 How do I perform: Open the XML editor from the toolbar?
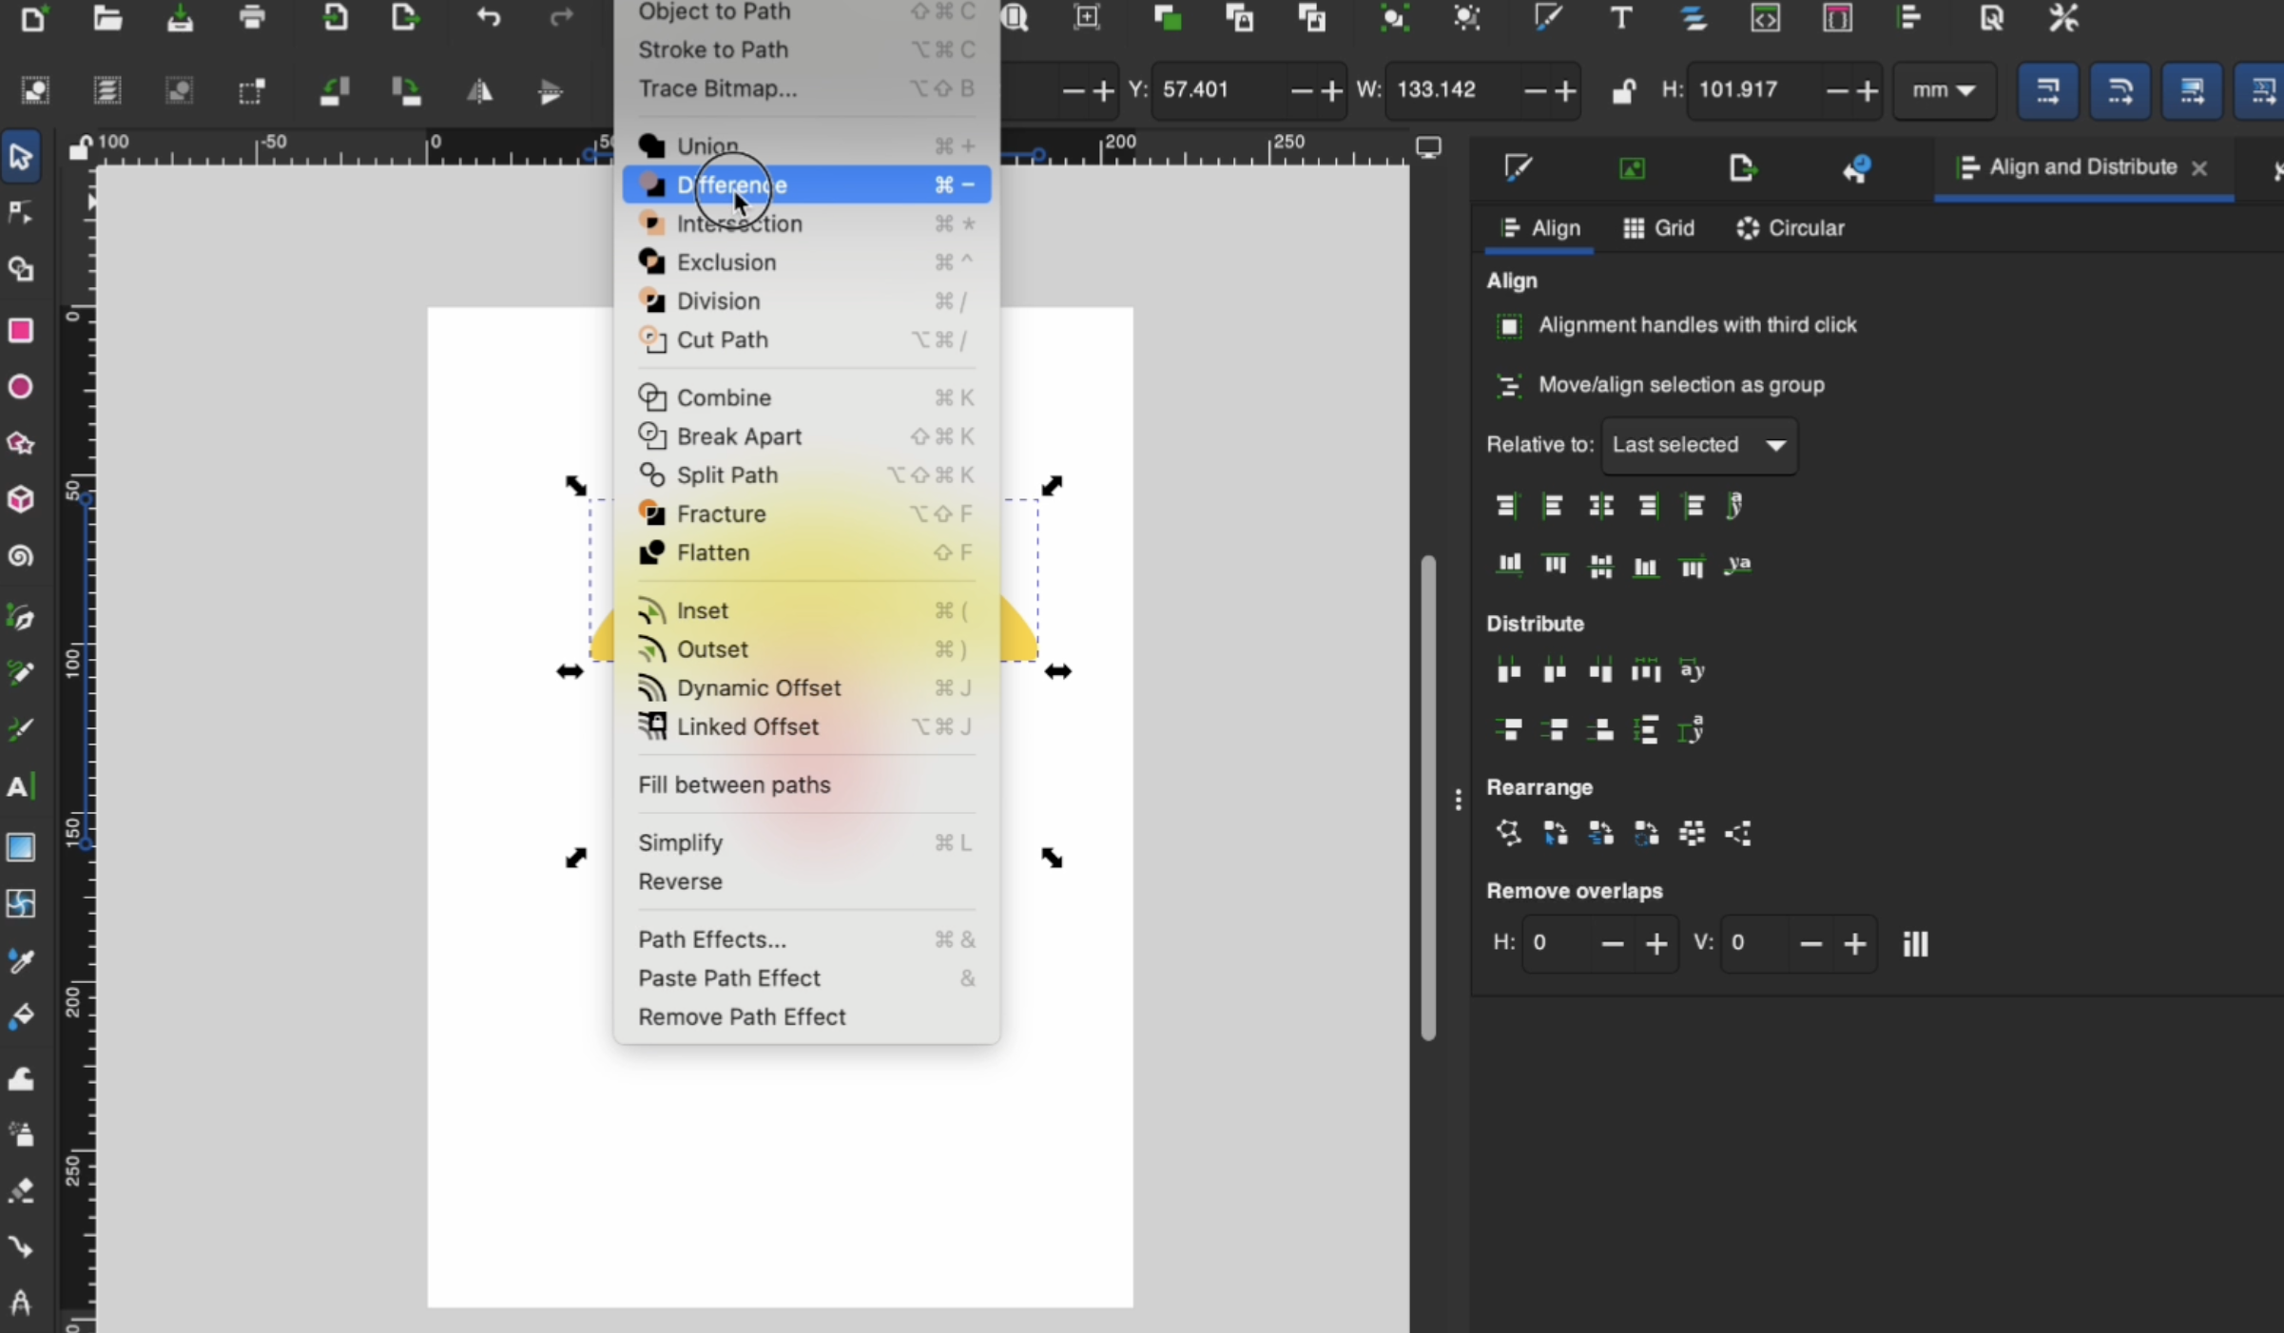1766,18
